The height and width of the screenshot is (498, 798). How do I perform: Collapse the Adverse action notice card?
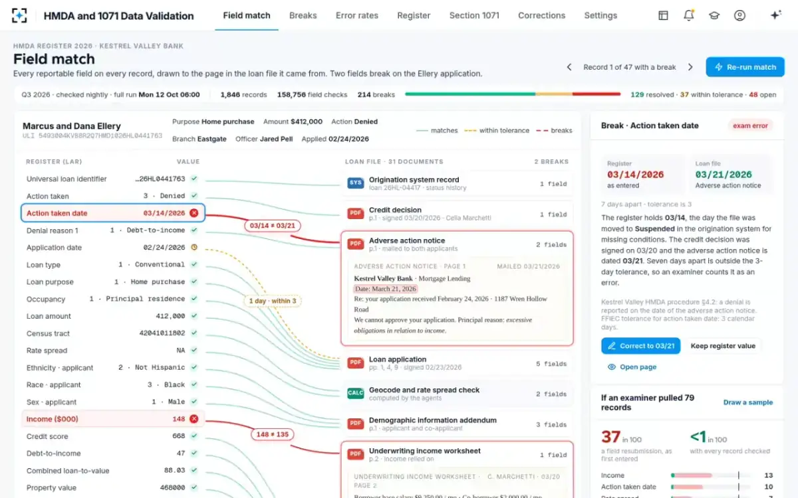pos(457,244)
